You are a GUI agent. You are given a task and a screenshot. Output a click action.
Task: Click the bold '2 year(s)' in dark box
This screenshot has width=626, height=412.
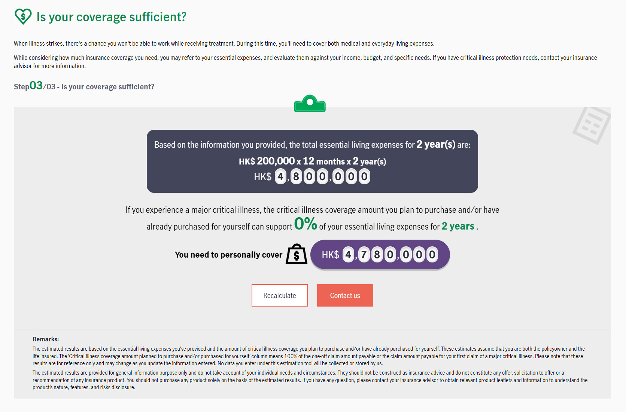coord(436,144)
